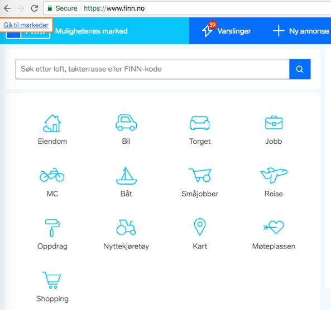Open the Småjobber wheelbarrow icon
331x310 pixels.
[x=200, y=175]
